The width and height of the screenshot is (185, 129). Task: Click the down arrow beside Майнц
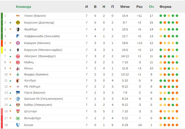10,62
